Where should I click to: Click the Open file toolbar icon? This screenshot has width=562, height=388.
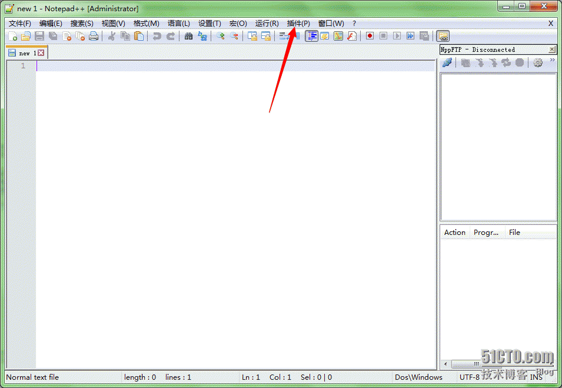pos(26,37)
